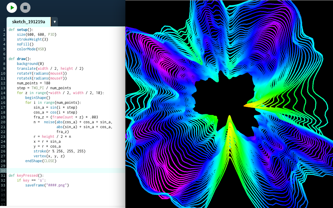Viewport: 333px width, 208px height.
Task: Click line number 14 in the gutter
Action: tap(4, 93)
